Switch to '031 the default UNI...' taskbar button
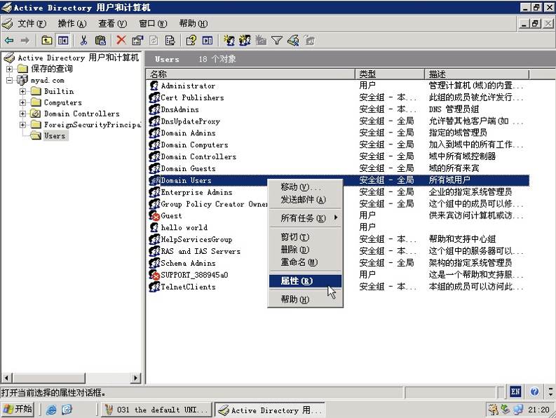This screenshot has height=418, width=556. [156, 410]
